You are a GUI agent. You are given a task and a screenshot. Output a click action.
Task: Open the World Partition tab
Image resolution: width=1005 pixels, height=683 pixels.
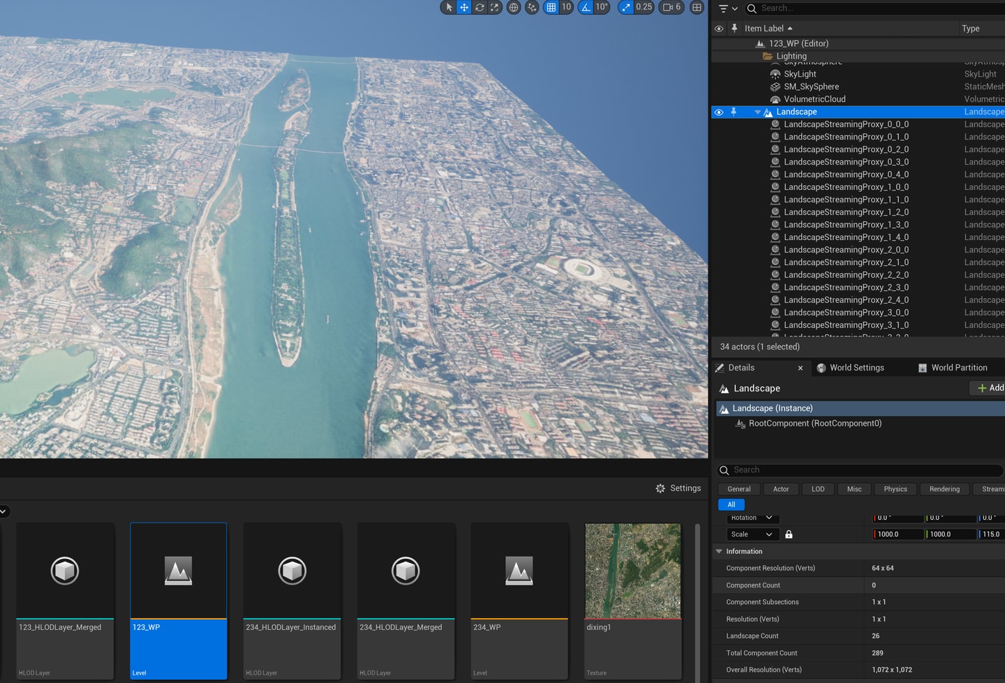[959, 368]
